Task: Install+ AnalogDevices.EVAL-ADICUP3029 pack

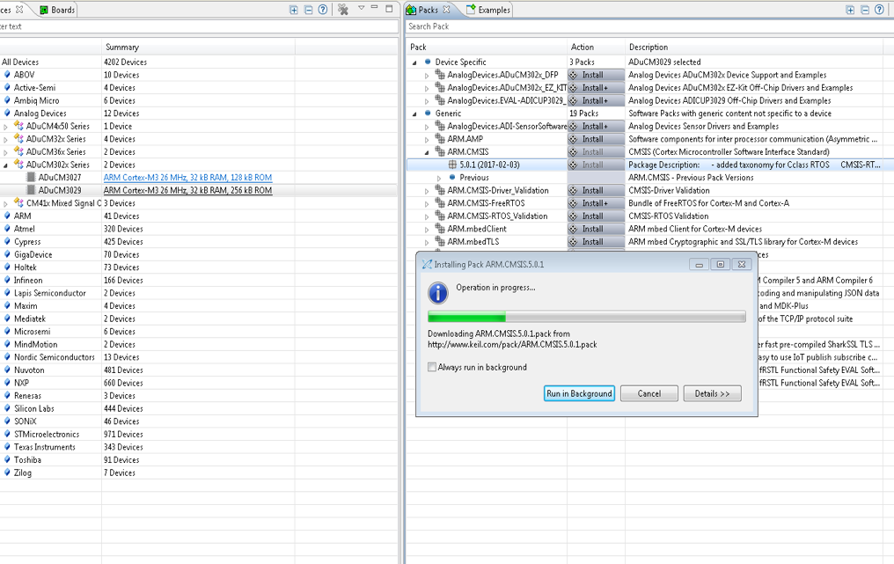Action: [596, 100]
